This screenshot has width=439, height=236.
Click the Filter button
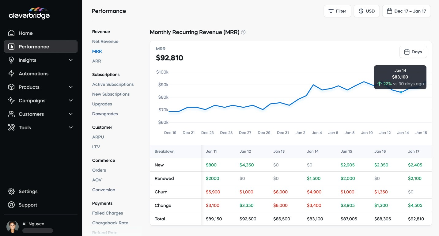tap(337, 11)
